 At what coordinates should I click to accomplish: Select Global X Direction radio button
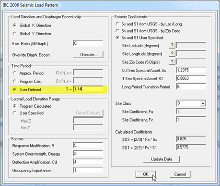[x=15, y=25]
